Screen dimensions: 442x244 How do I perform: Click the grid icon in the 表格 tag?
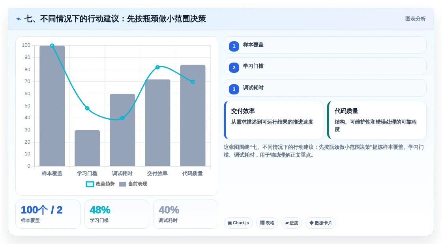tap(262, 223)
